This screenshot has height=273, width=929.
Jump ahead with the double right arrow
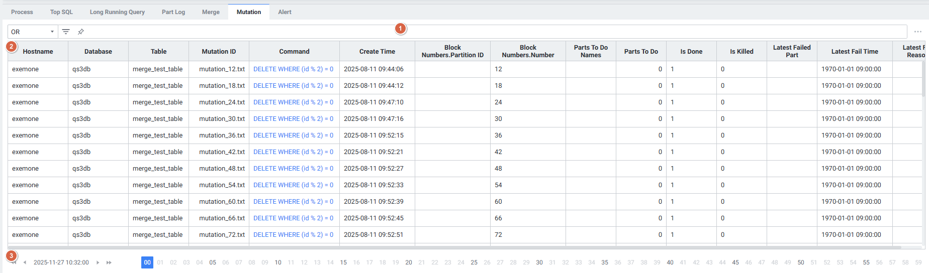click(x=109, y=262)
